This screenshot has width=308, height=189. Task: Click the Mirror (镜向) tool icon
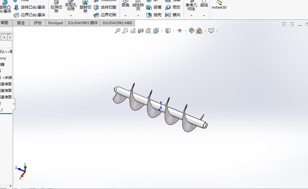tap(168, 15)
